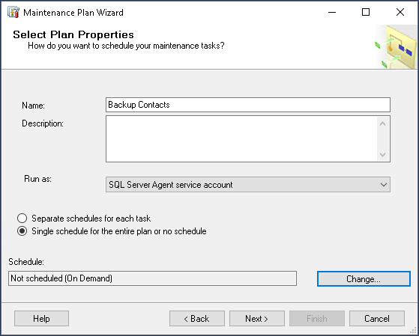Open Help for the wizard
Viewport: 419px width, 336px height.
(41, 318)
